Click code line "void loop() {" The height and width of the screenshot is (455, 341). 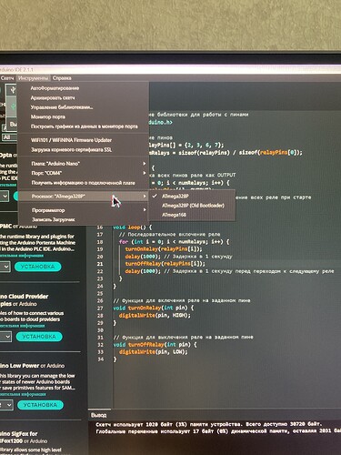[132, 227]
